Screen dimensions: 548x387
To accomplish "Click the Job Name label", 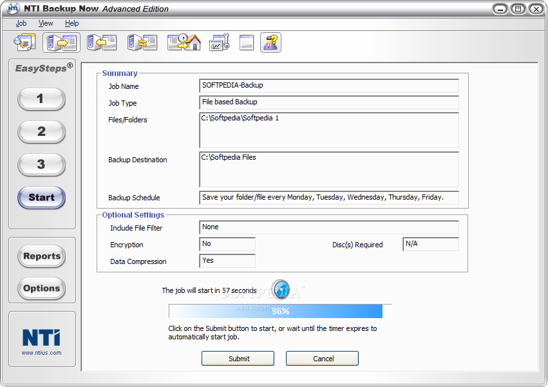I will [x=124, y=86].
